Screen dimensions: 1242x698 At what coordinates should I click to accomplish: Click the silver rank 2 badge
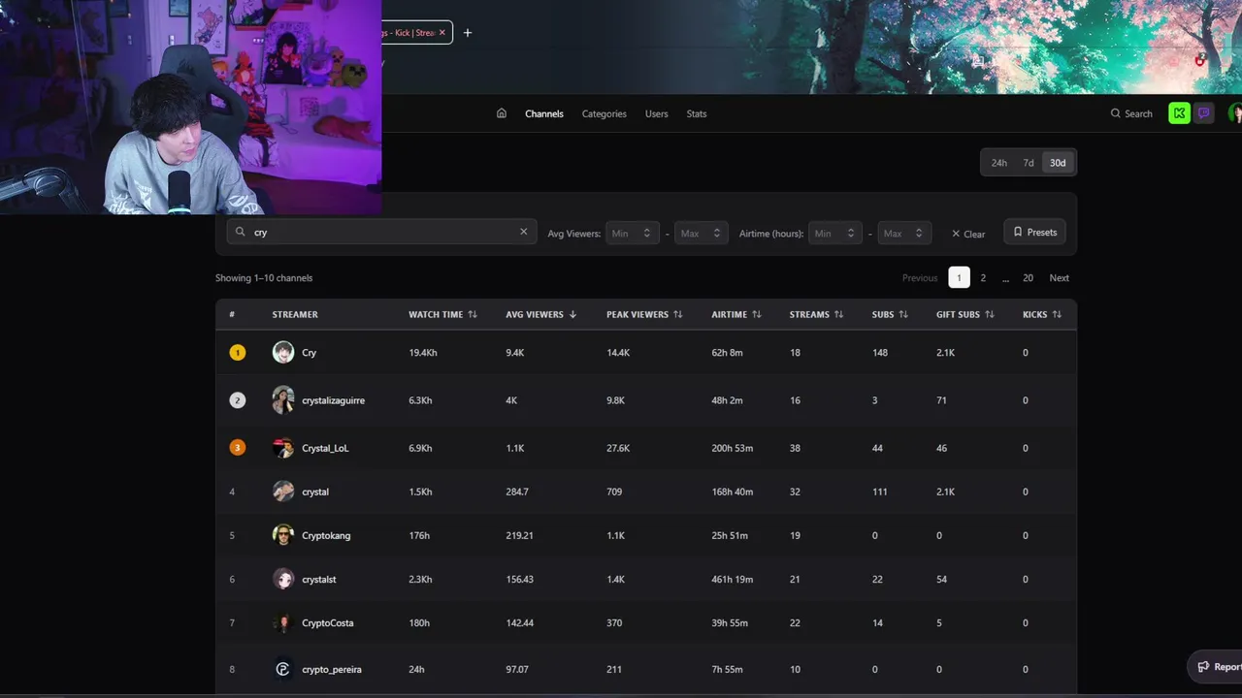238,399
